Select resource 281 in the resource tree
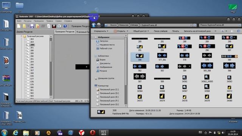242x136 pixels. coord(32,48)
